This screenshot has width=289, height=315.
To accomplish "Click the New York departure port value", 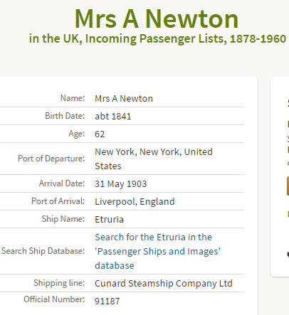I will 154,159.
